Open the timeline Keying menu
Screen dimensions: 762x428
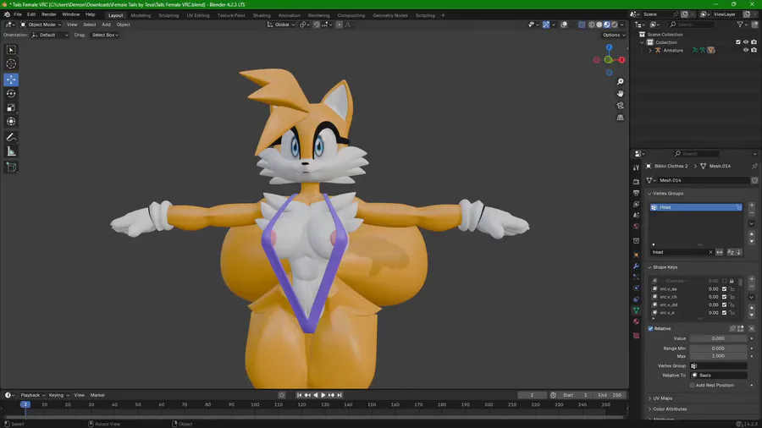coord(58,396)
